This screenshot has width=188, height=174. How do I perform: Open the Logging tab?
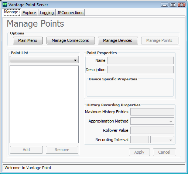[x=47, y=13]
